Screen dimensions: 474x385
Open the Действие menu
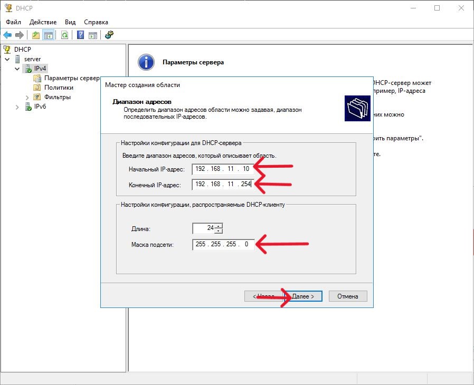(43, 22)
